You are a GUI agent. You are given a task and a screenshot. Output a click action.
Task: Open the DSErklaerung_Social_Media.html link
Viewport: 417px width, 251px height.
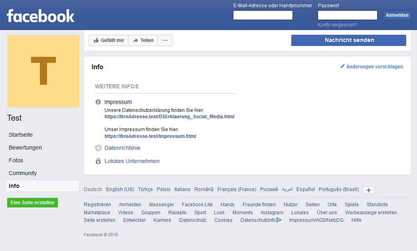coord(170,117)
